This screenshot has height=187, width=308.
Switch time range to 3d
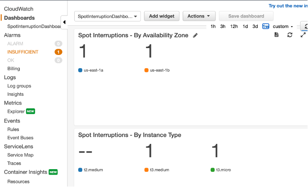(x=255, y=27)
